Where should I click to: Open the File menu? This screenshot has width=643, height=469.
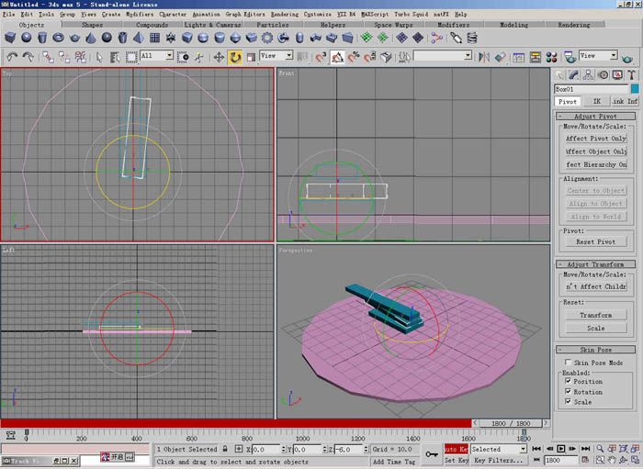[x=8, y=14]
